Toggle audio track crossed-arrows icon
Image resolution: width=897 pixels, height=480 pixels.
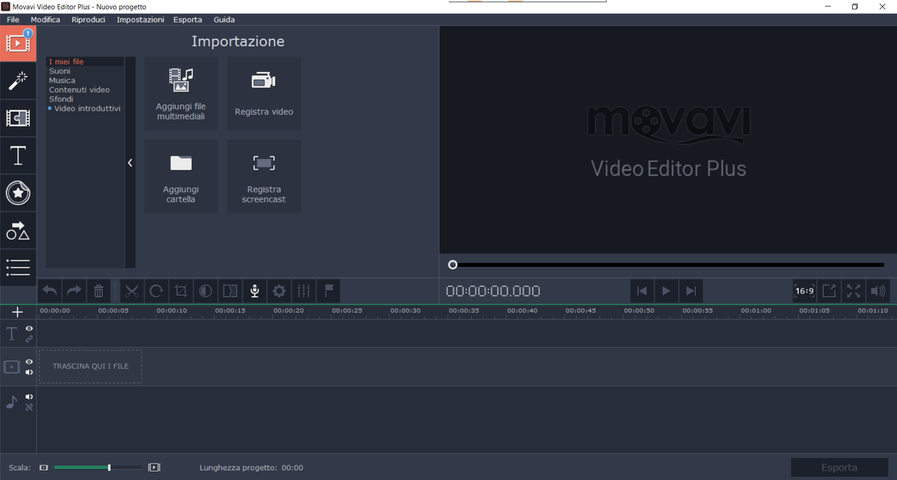[29, 407]
